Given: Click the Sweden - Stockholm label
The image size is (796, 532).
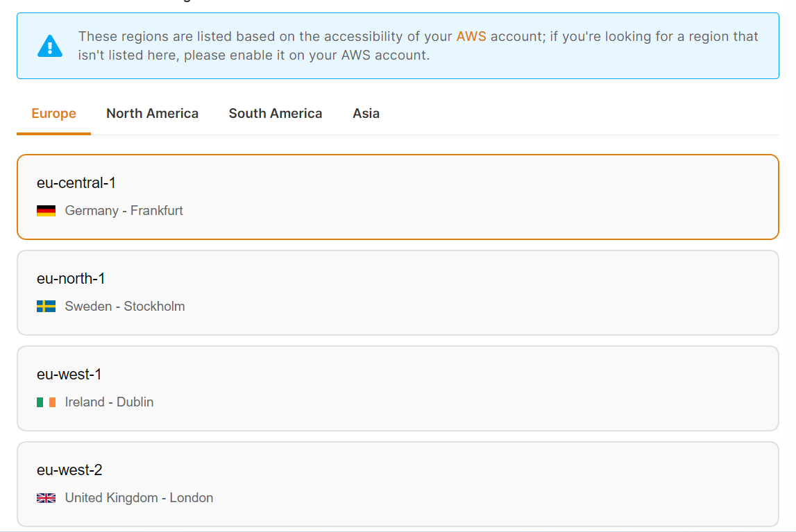Looking at the screenshot, I should click(x=125, y=307).
